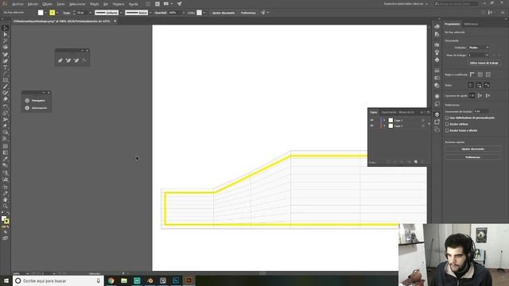Click the white fill color swatch
509x286 pixels.
tap(41, 13)
